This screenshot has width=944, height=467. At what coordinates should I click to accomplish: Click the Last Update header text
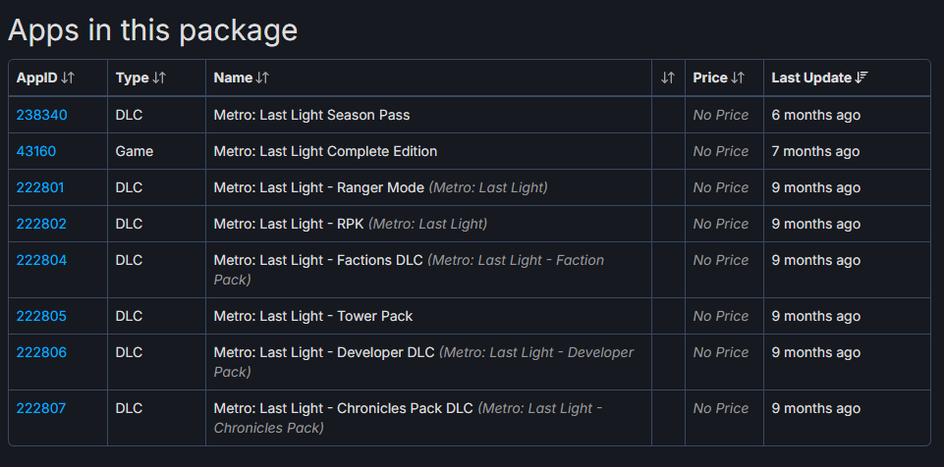(810, 78)
